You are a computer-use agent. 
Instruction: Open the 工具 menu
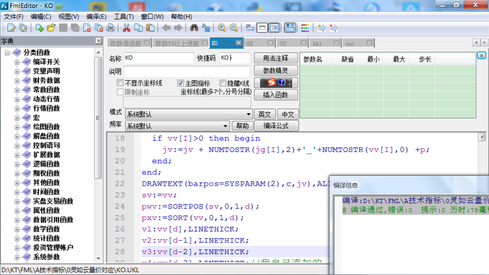tap(123, 17)
